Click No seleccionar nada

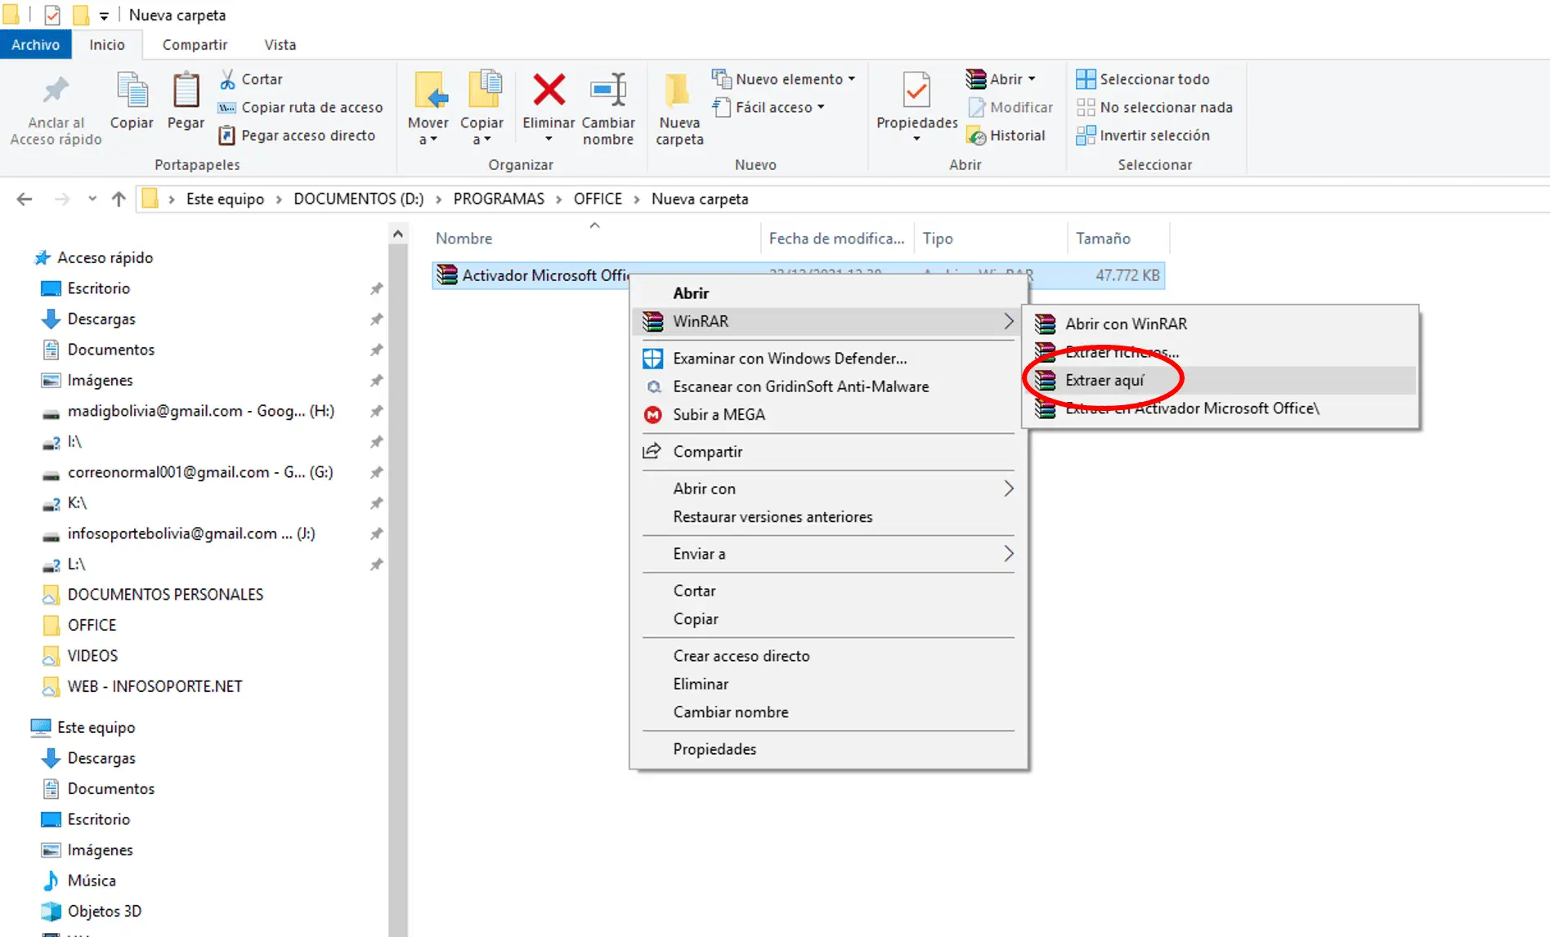(1154, 107)
